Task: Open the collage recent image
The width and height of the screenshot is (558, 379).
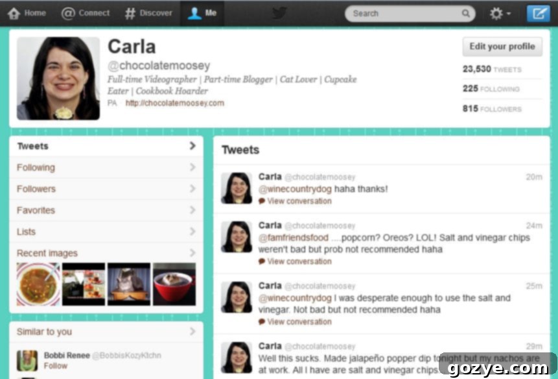Action: pos(84,284)
